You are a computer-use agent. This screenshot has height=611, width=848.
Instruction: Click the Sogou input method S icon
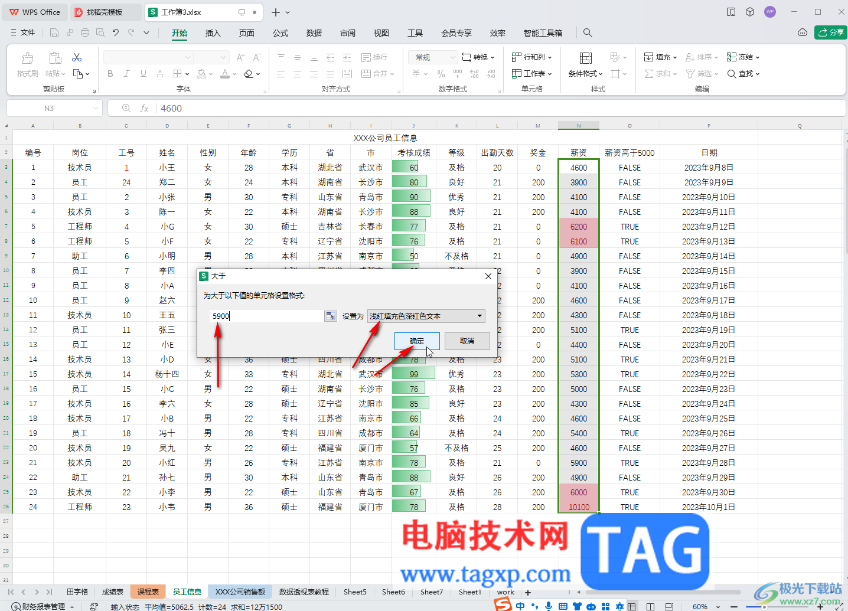pyautogui.click(x=503, y=605)
